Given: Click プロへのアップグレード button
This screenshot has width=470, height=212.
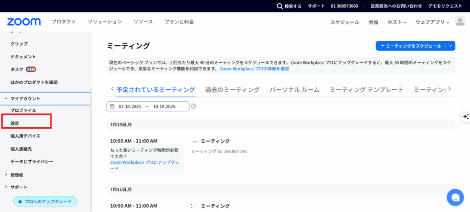Looking at the screenshot, I should 45,201.
